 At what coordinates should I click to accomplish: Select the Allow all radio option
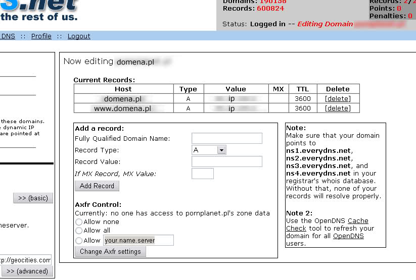[x=79, y=231]
